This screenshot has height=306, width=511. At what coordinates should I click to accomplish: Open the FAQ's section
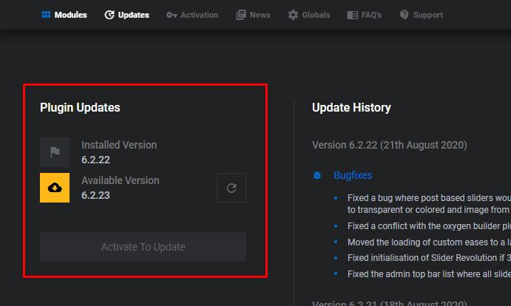[x=363, y=15]
